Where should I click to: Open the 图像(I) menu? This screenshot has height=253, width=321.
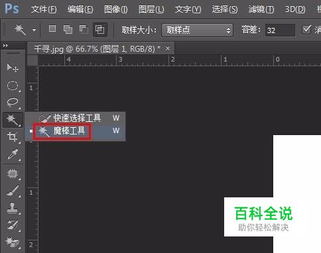tap(116, 9)
